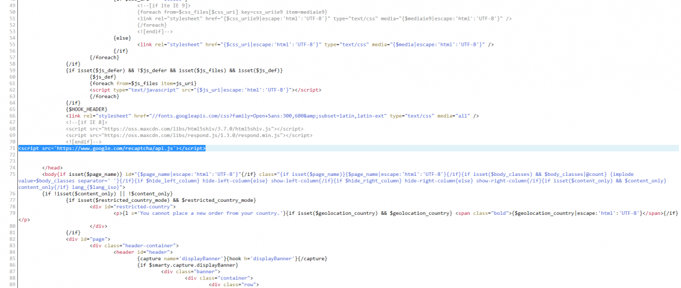Click the "{if !isset($content_only)" line
This screenshot has width=681, height=288.
click(107, 193)
